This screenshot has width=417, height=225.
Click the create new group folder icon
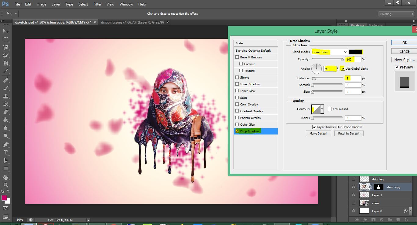tap(390, 219)
